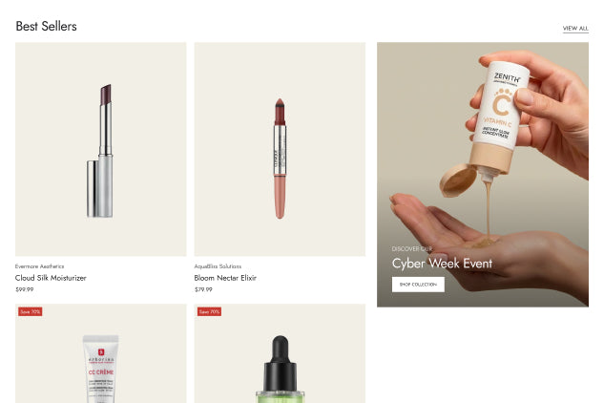Click the silver lipstick tube picture

tap(100, 151)
